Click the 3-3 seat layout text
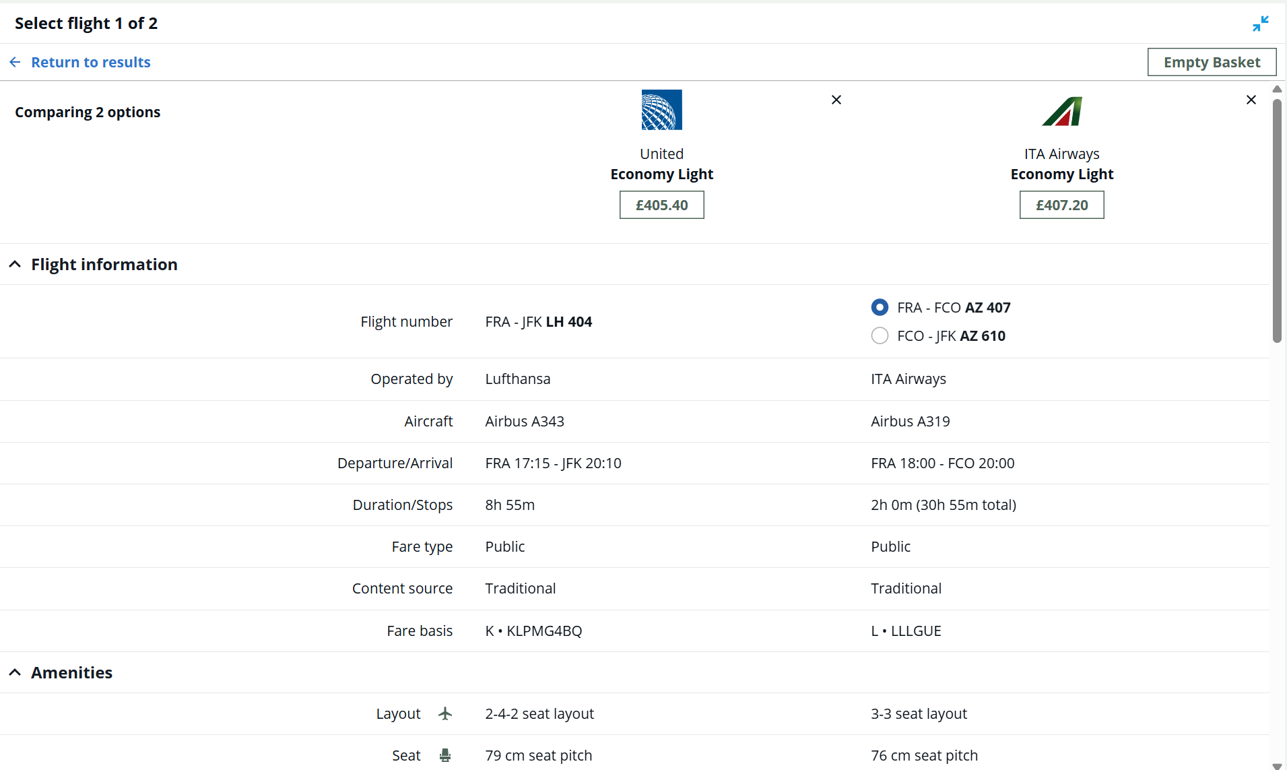The image size is (1287, 770). point(919,713)
